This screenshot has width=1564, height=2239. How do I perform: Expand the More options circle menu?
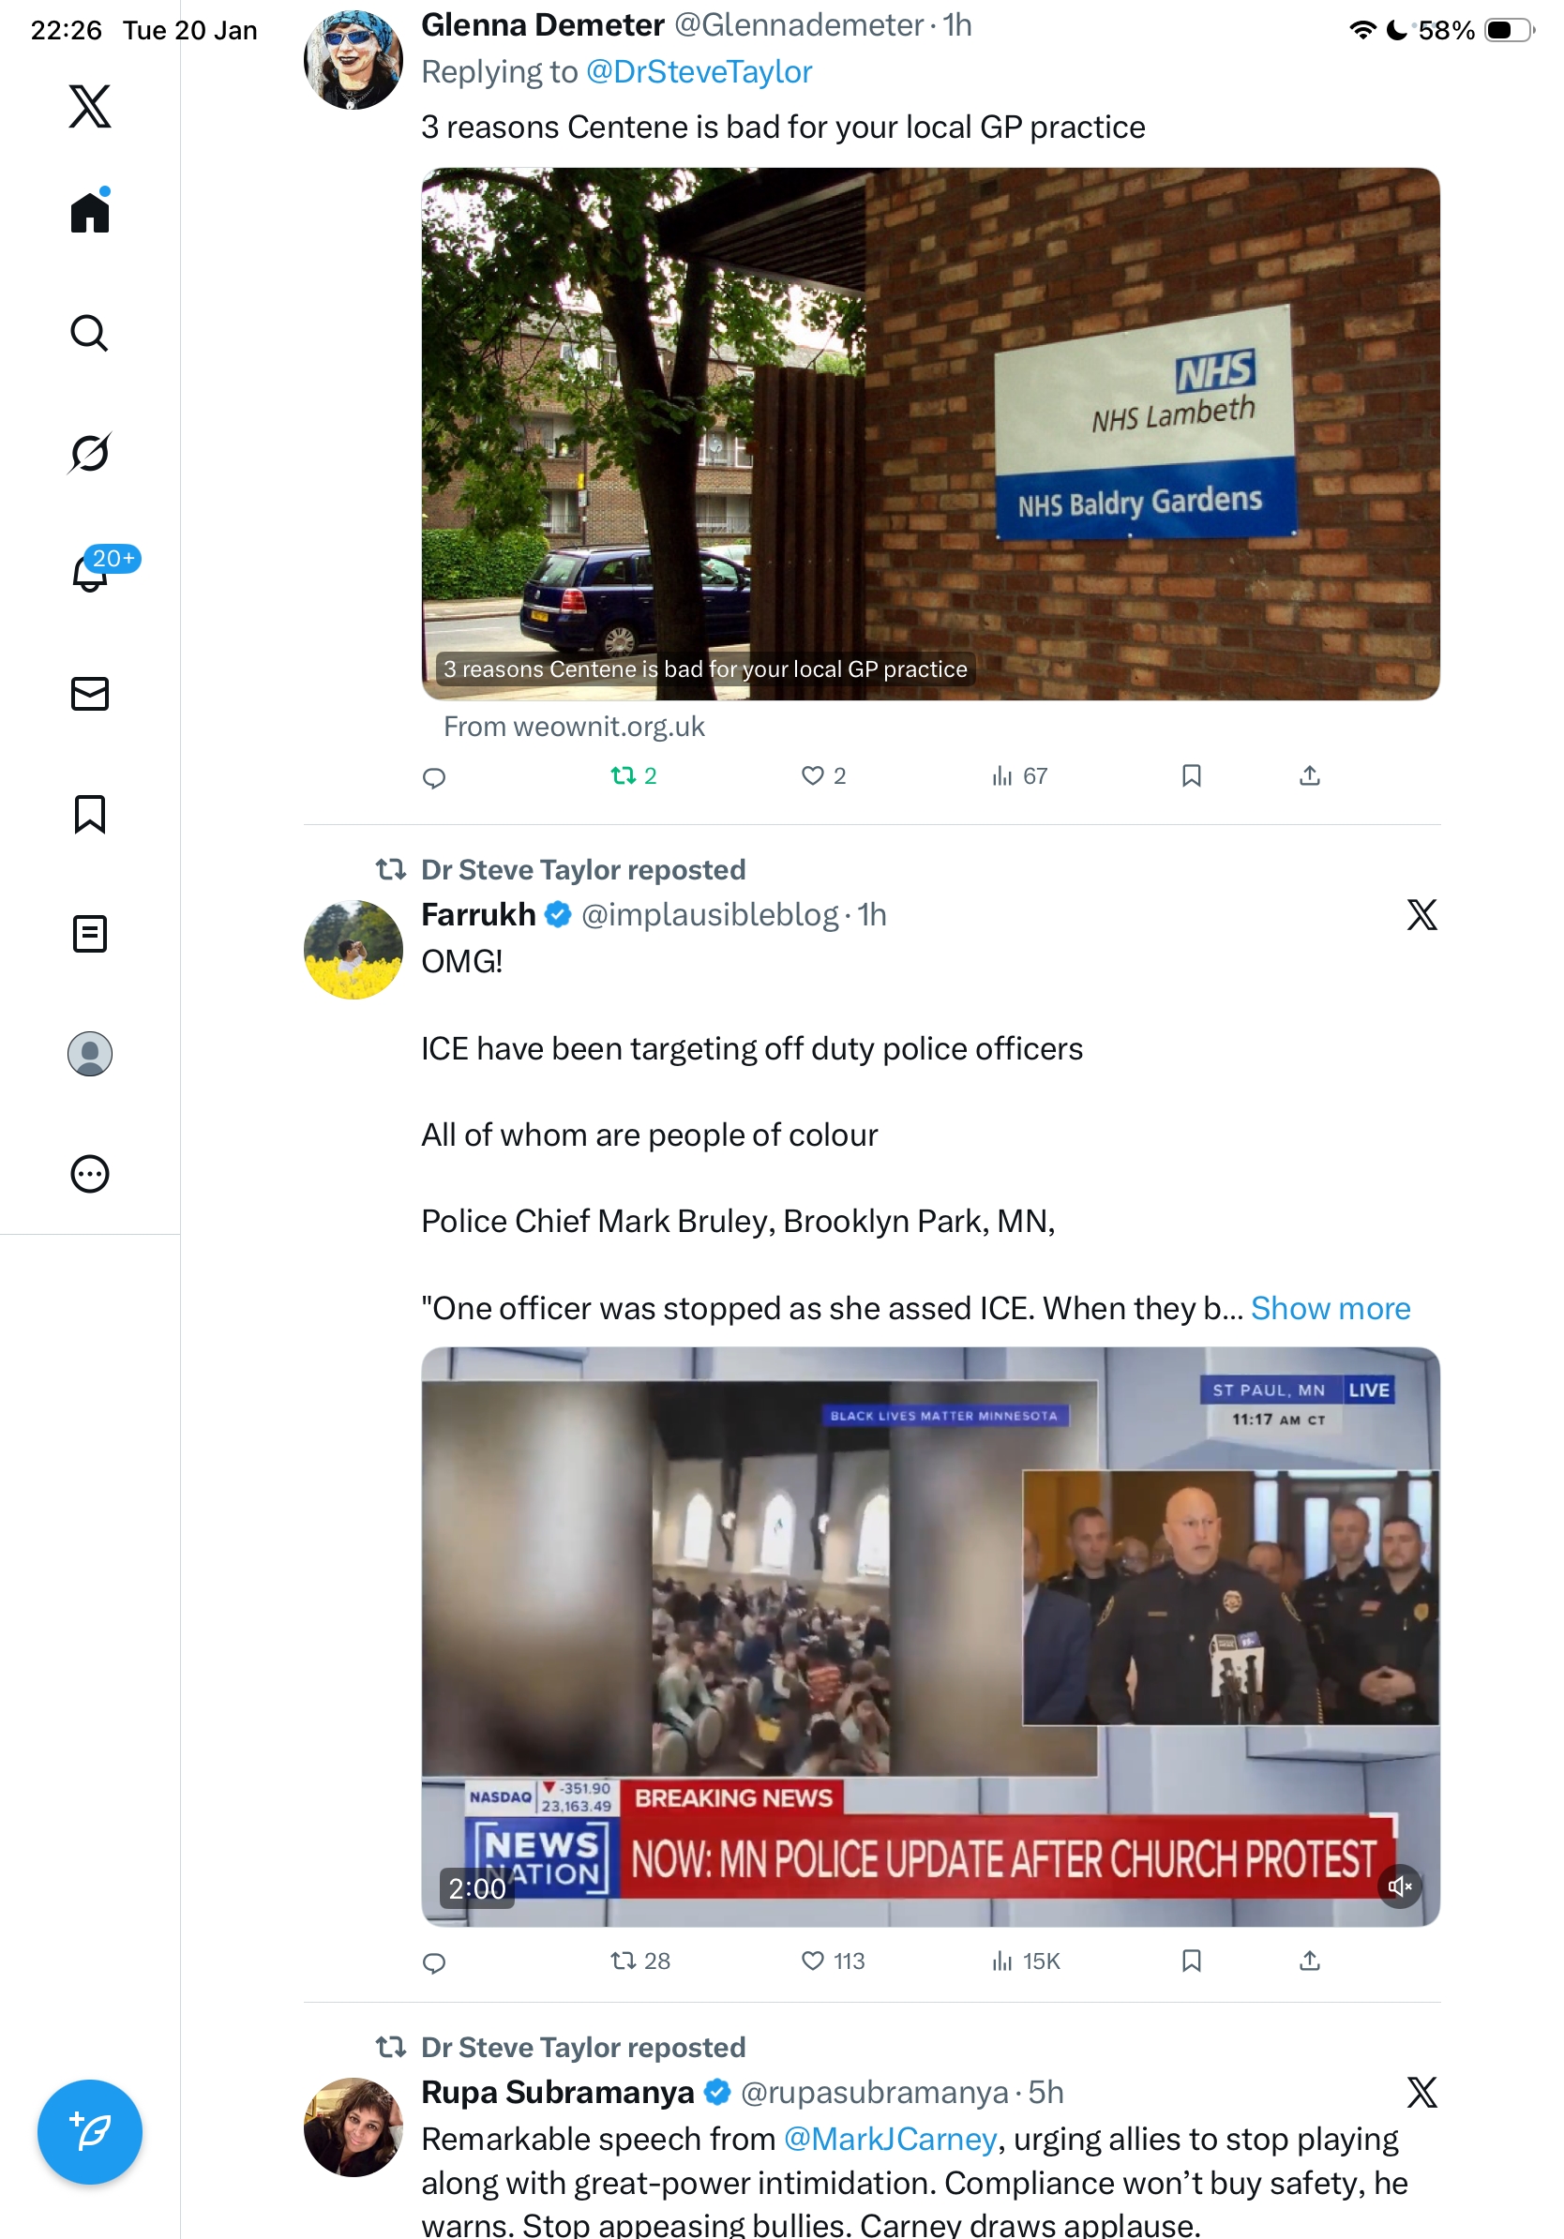[90, 1173]
